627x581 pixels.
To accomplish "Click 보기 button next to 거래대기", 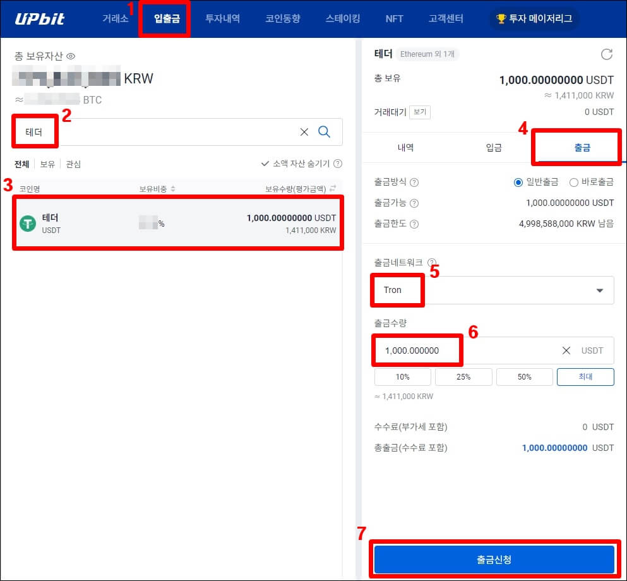I will pos(420,112).
